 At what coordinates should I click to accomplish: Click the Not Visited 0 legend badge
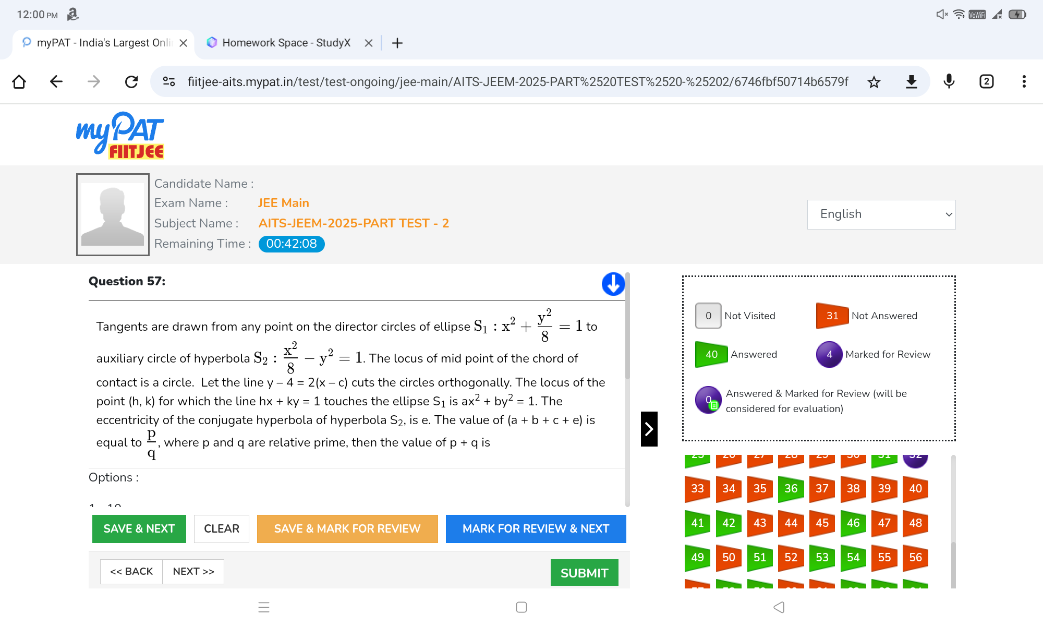[708, 316]
